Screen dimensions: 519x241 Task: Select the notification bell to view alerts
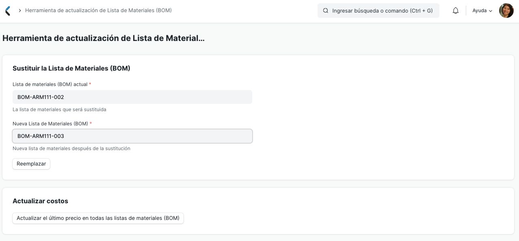[455, 11]
